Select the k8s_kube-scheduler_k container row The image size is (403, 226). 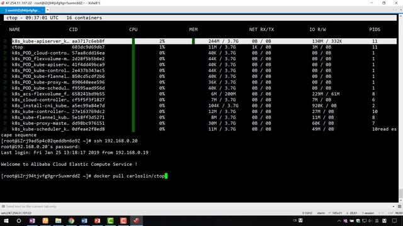coord(204,129)
